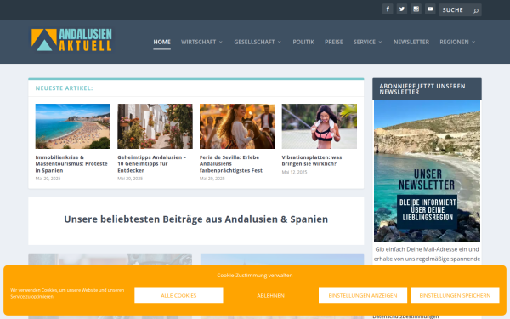Expand the Gesellschaft dropdown arrow
This screenshot has width=510, height=319.
pyautogui.click(x=280, y=42)
